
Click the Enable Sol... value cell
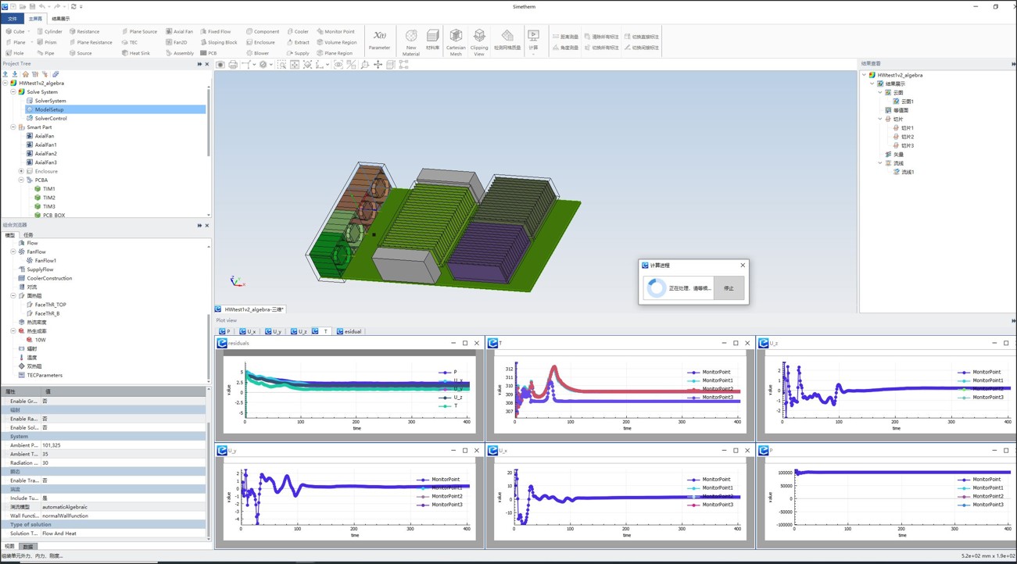pos(124,428)
